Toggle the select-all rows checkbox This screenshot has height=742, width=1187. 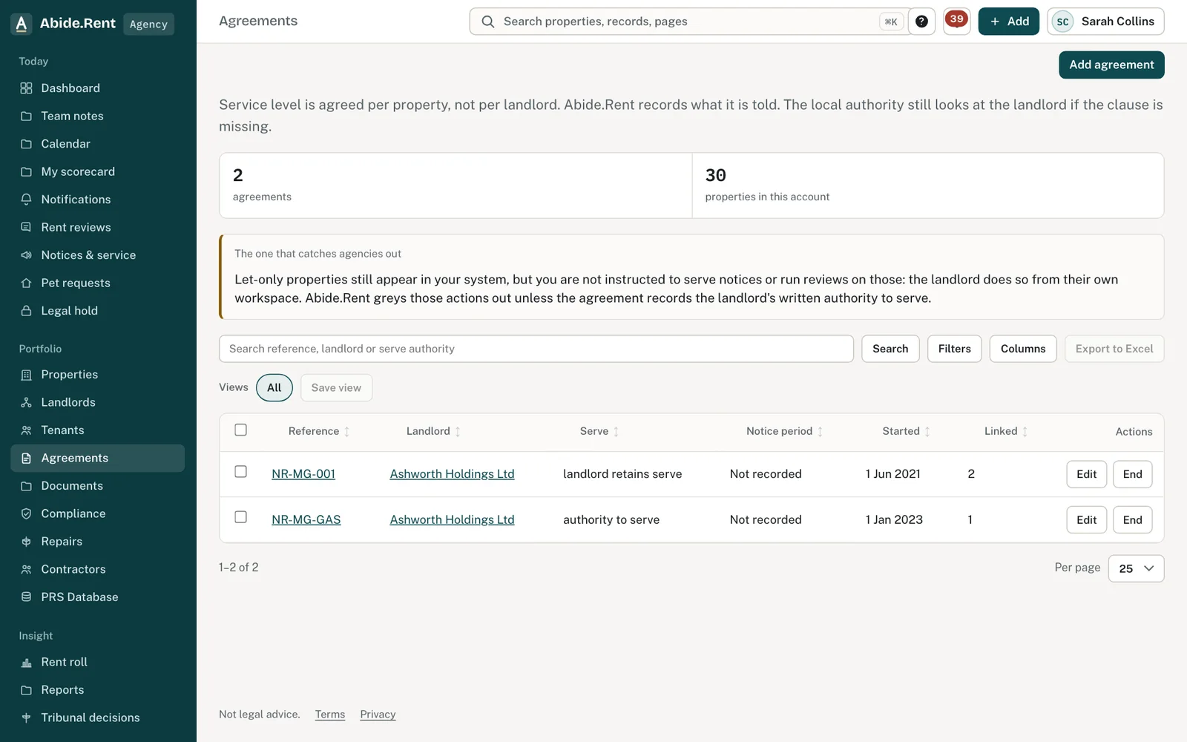240,430
